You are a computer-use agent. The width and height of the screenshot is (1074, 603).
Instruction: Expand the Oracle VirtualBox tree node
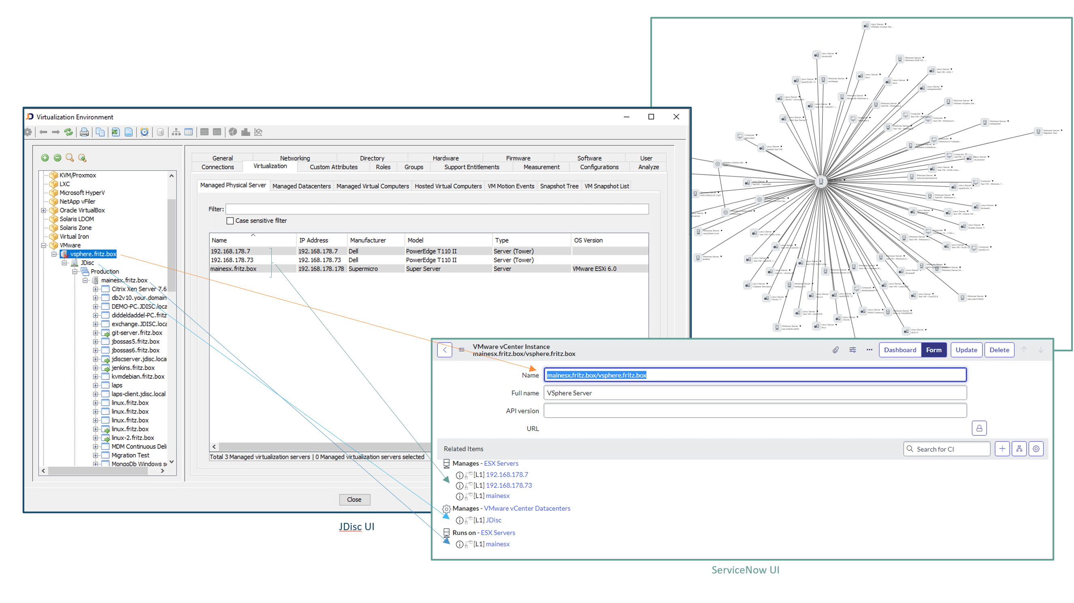pos(44,210)
